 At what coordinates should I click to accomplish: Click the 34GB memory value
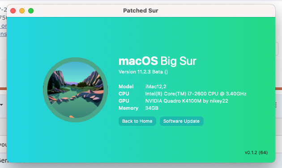152,108
